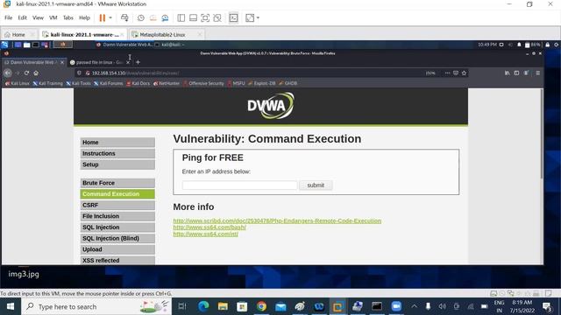Image resolution: width=561 pixels, height=315 pixels.
Task: Open the CSRF vulnerability page
Action: [x=117, y=205]
